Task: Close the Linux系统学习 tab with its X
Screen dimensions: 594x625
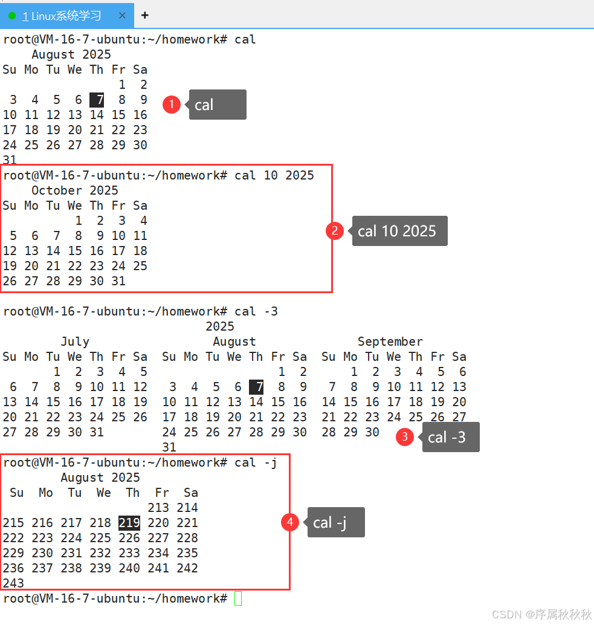Action: pos(122,16)
